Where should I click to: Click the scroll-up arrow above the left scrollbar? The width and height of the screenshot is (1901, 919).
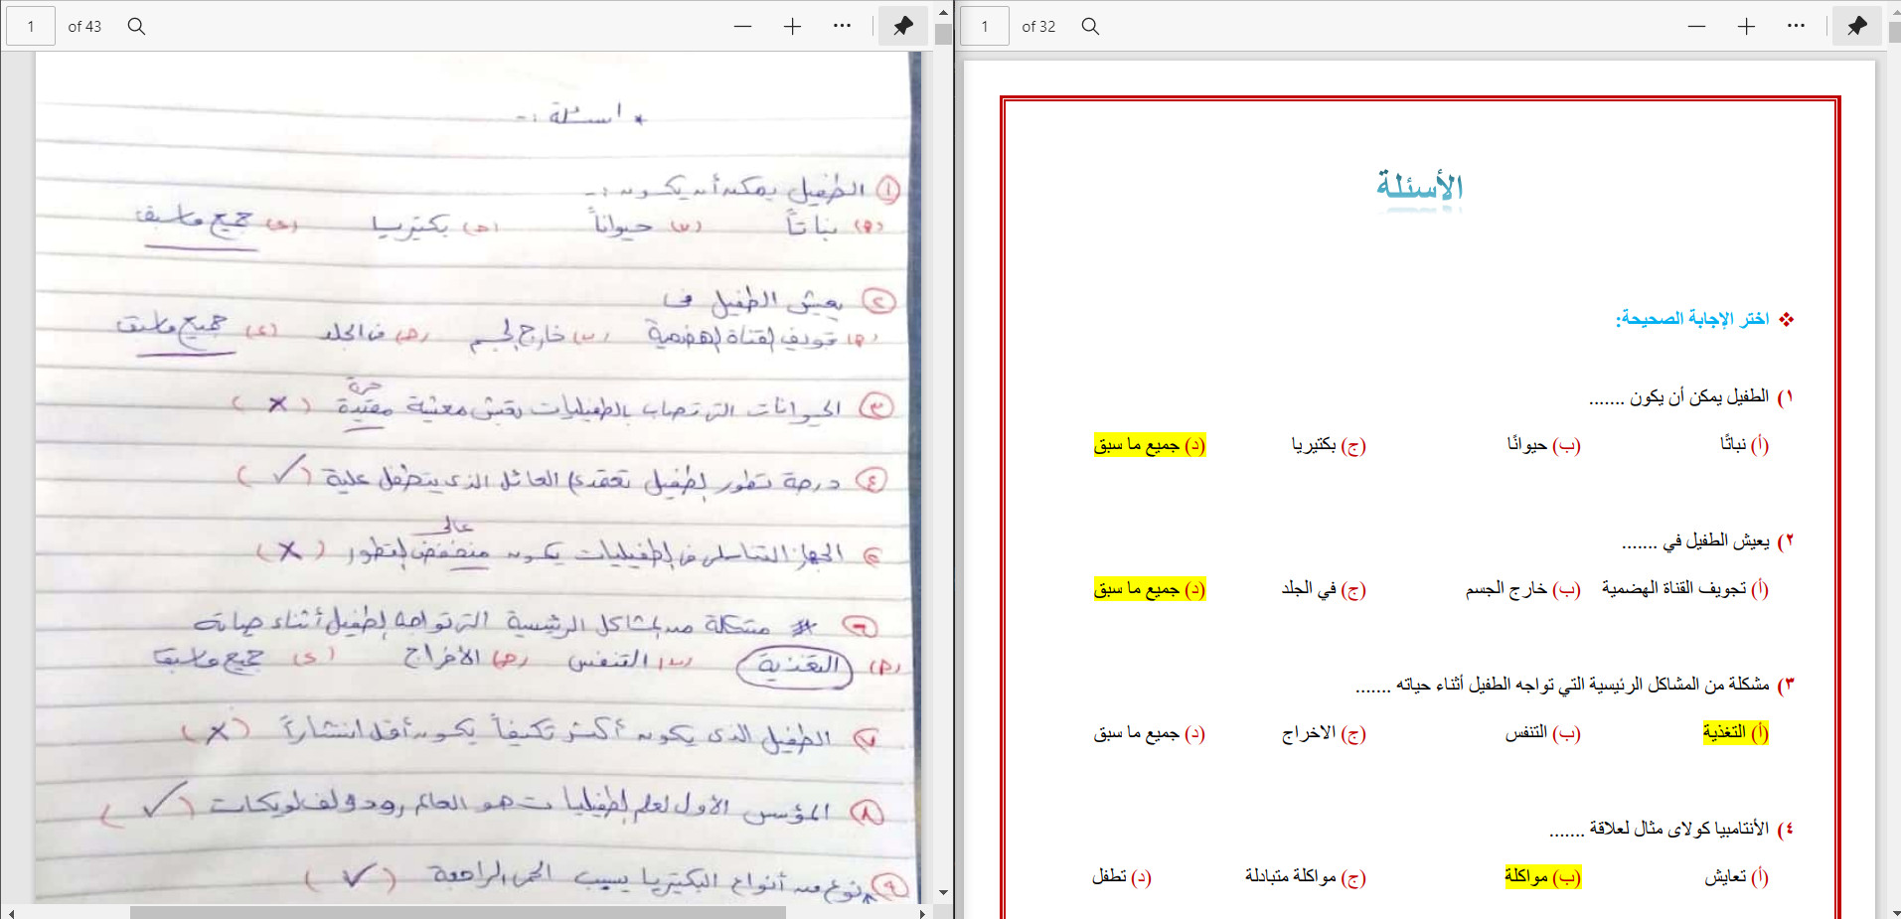point(943,12)
